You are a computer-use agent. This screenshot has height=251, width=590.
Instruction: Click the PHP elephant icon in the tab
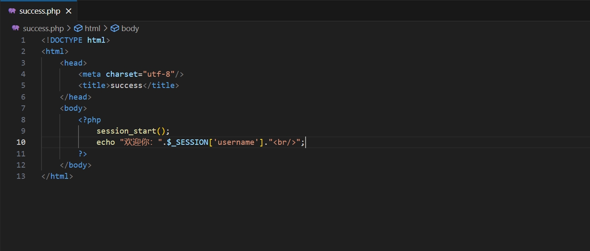12,11
